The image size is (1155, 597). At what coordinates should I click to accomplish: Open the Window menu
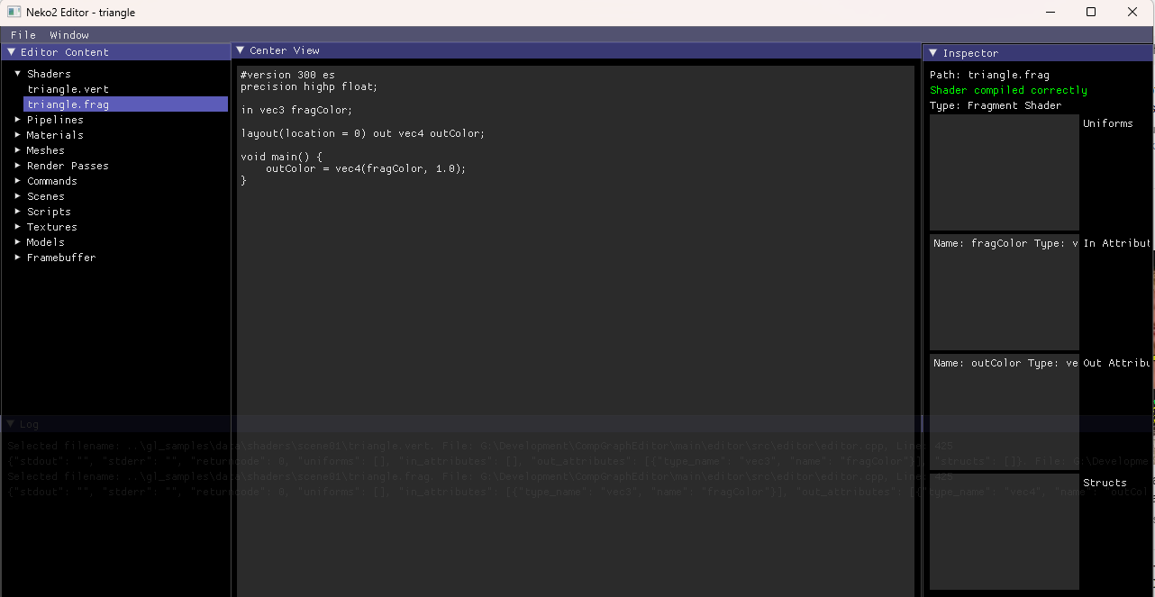[x=69, y=35]
